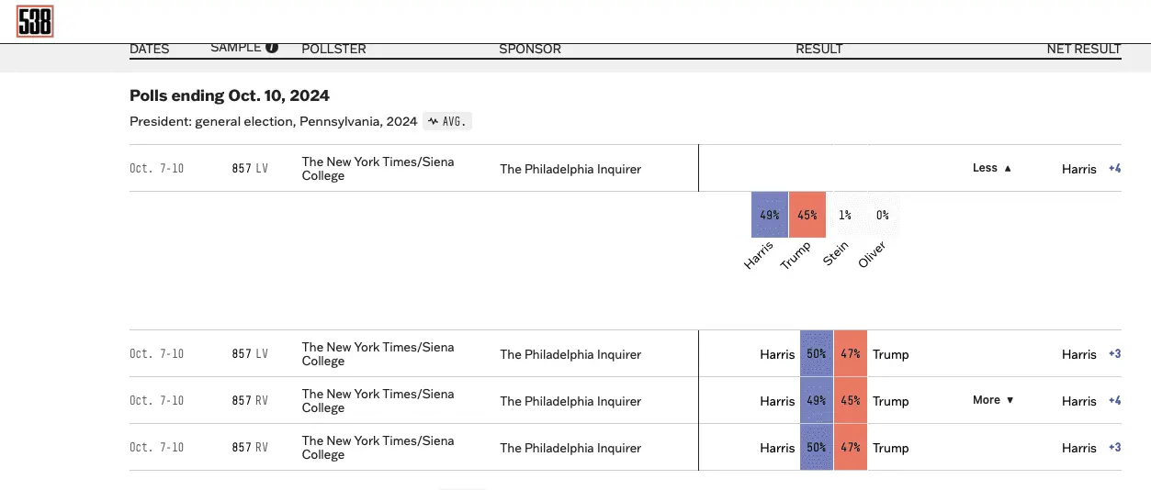Click the up arrow beside Less
This screenshot has height=490, width=1151.
coord(1008,169)
